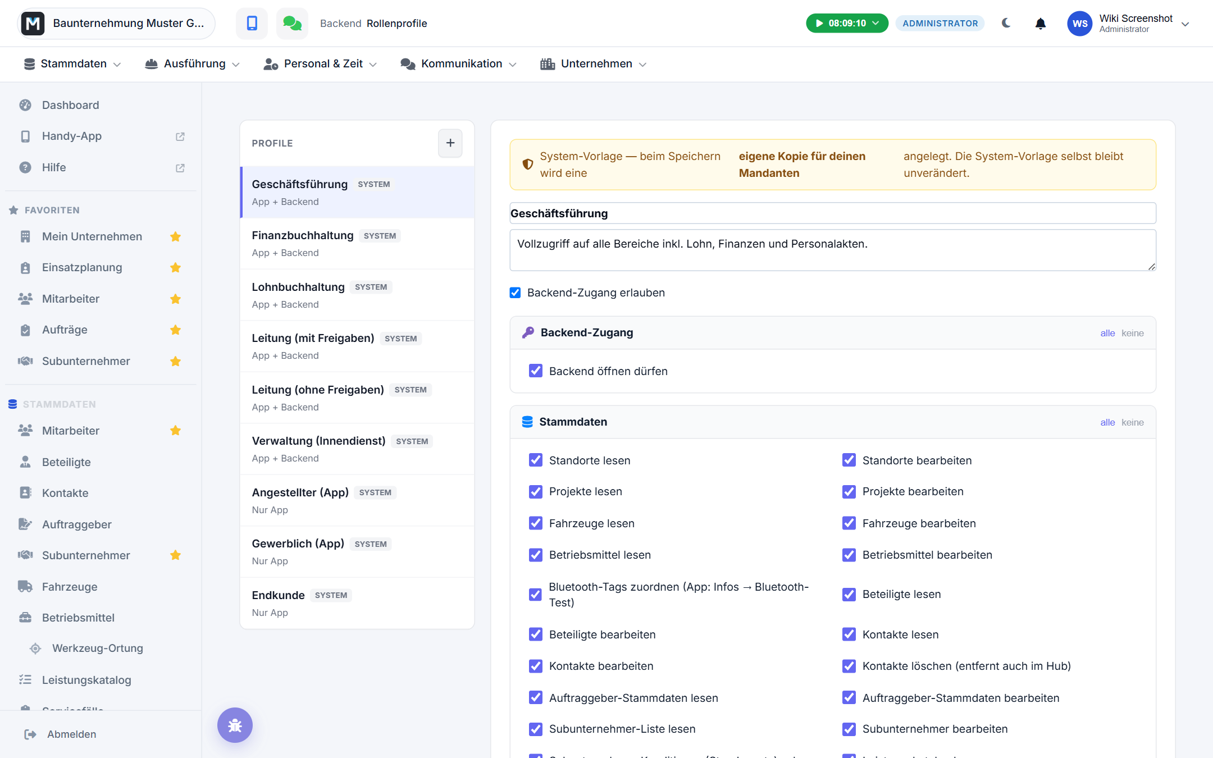Expand the Stammdaten menu dropdown
This screenshot has width=1213, height=758.
click(x=72, y=64)
